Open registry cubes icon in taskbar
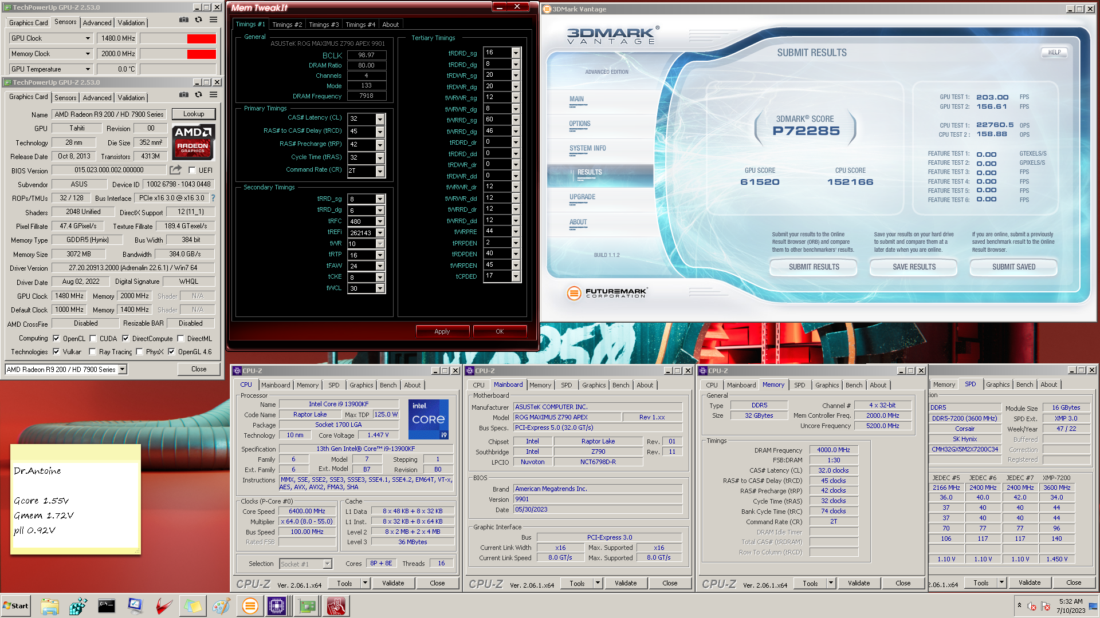The width and height of the screenshot is (1100, 618). pyautogui.click(x=78, y=606)
